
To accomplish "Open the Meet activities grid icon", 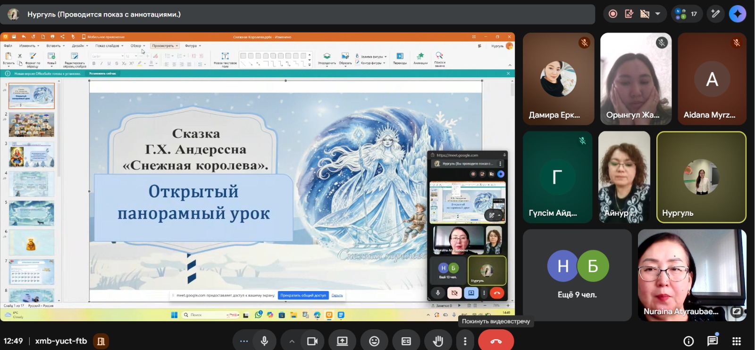I will coord(736,341).
